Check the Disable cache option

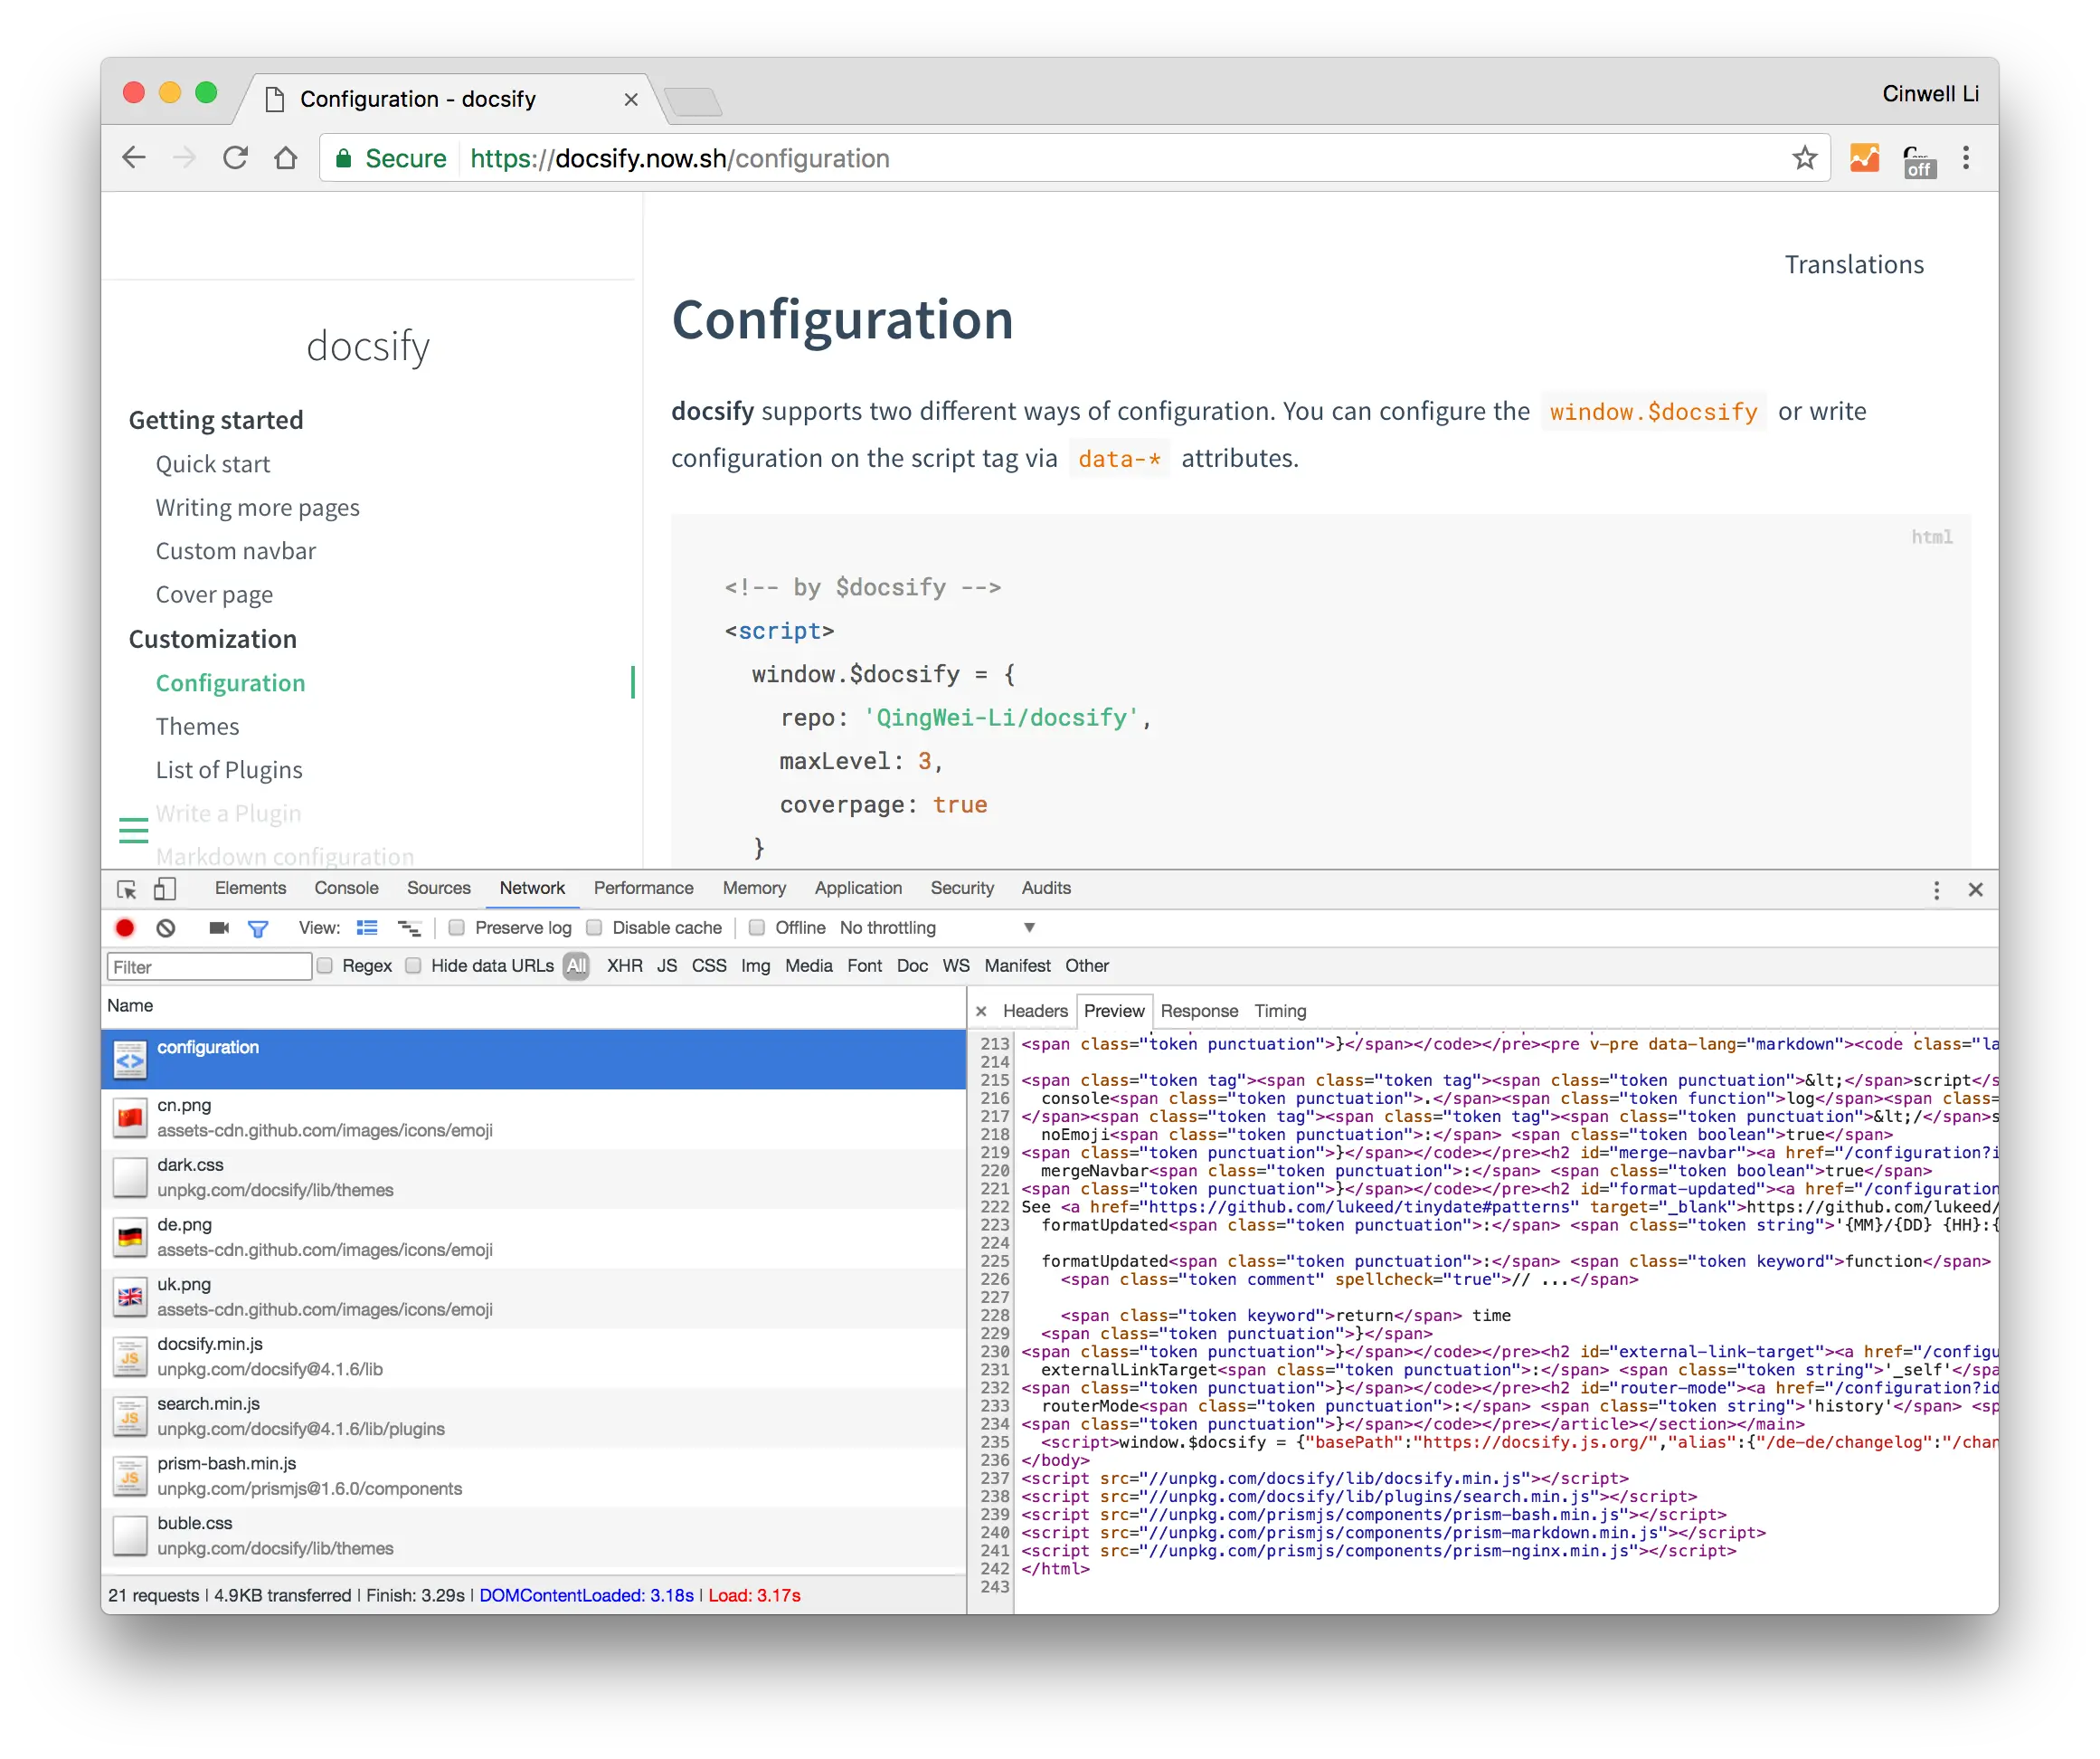[594, 927]
